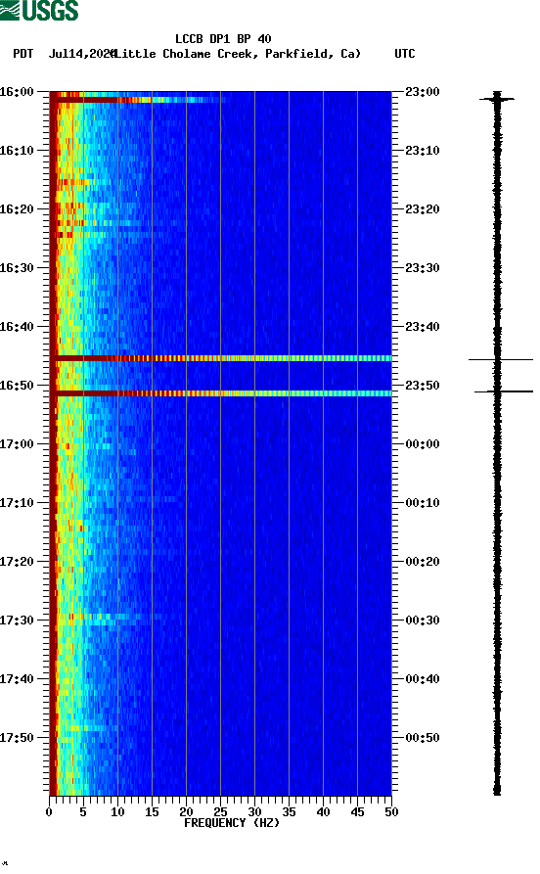Click the '40' frequency axis tick label
The image size is (540, 874).
(x=323, y=812)
